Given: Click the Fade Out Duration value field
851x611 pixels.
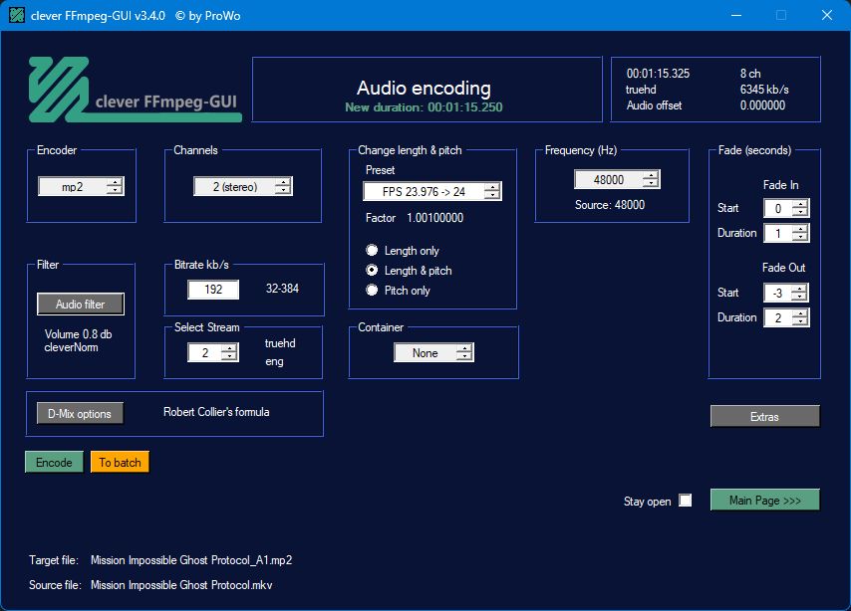Looking at the screenshot, I should pyautogui.click(x=778, y=317).
